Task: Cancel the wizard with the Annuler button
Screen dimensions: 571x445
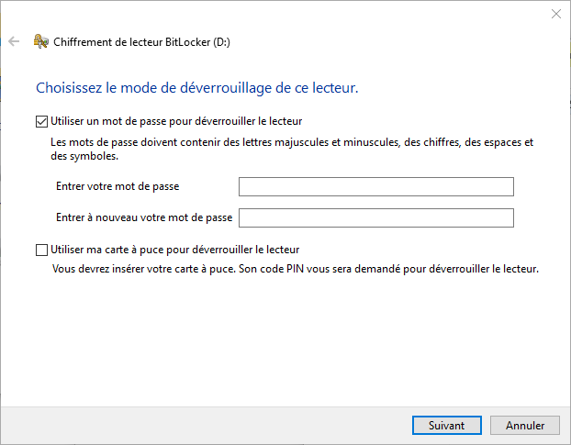Action: click(525, 426)
